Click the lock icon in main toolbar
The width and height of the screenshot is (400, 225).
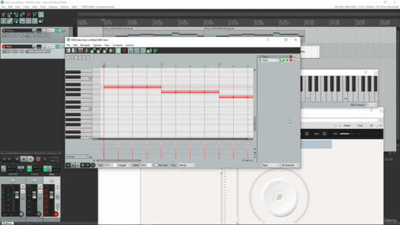coord(41,21)
